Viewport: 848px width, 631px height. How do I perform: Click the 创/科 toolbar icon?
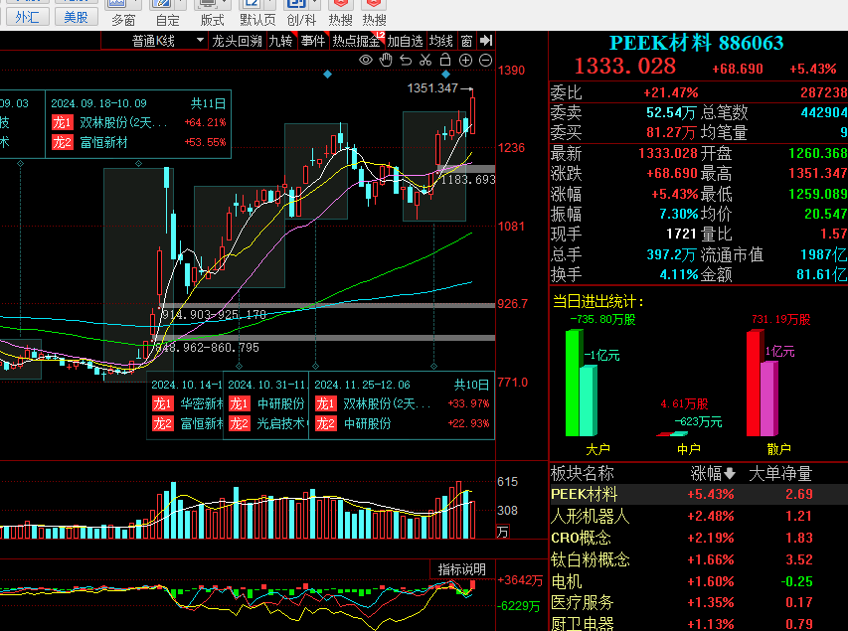[297, 4]
